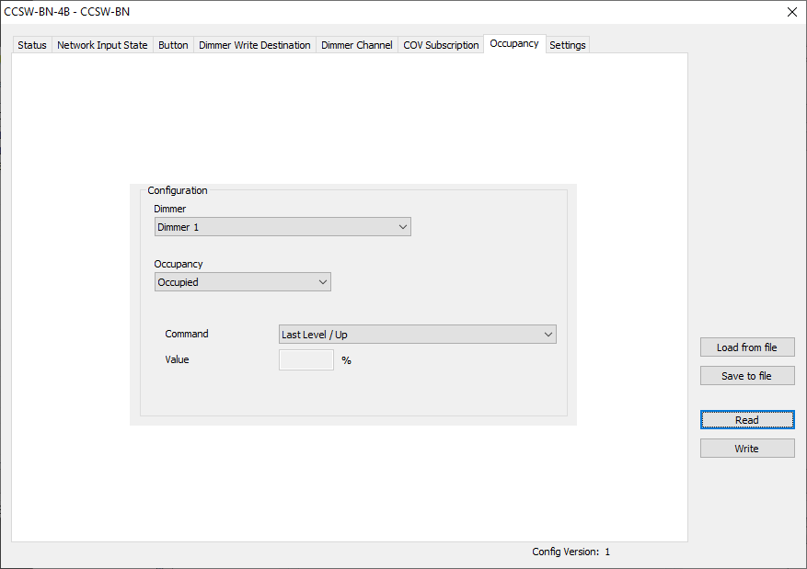
Task: Select the Button tab
Action: pyautogui.click(x=173, y=45)
